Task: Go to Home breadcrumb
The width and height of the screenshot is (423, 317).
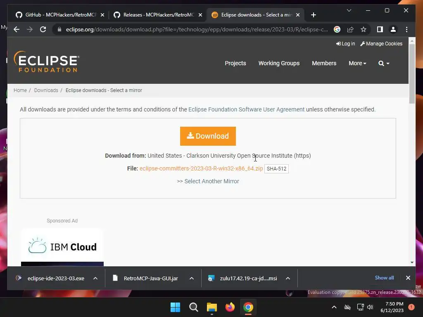Action: pyautogui.click(x=20, y=90)
